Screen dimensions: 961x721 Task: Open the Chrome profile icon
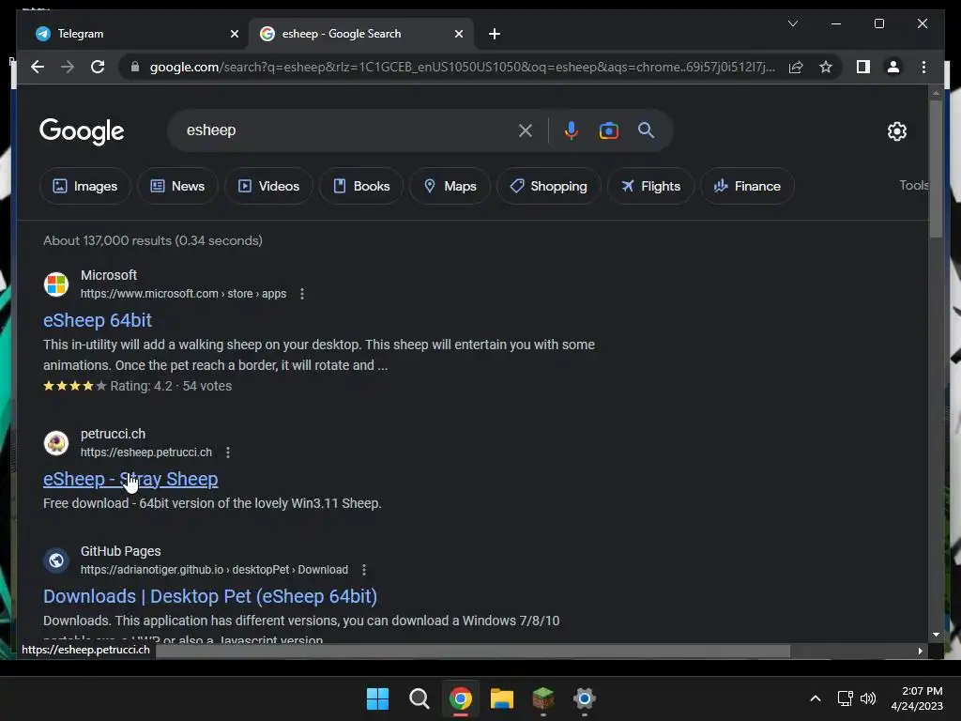point(893,67)
